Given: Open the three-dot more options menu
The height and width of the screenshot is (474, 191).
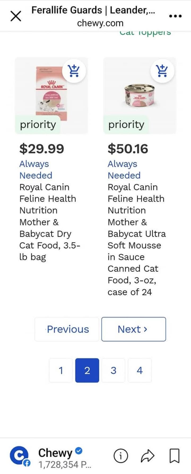Looking at the screenshot, I should click(x=175, y=16).
